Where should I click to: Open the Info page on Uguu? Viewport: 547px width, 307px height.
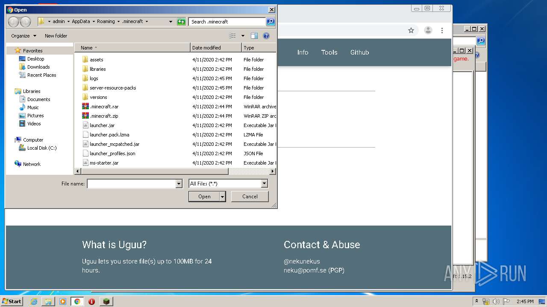[303, 52]
